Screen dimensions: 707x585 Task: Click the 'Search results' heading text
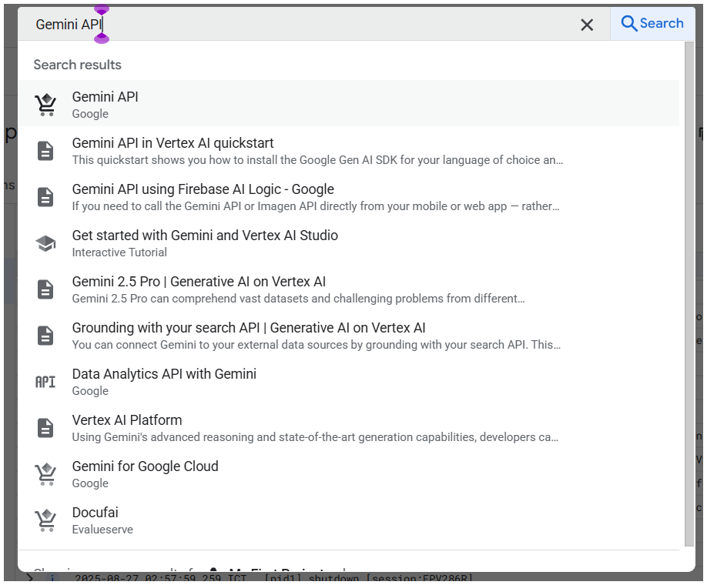(x=78, y=65)
